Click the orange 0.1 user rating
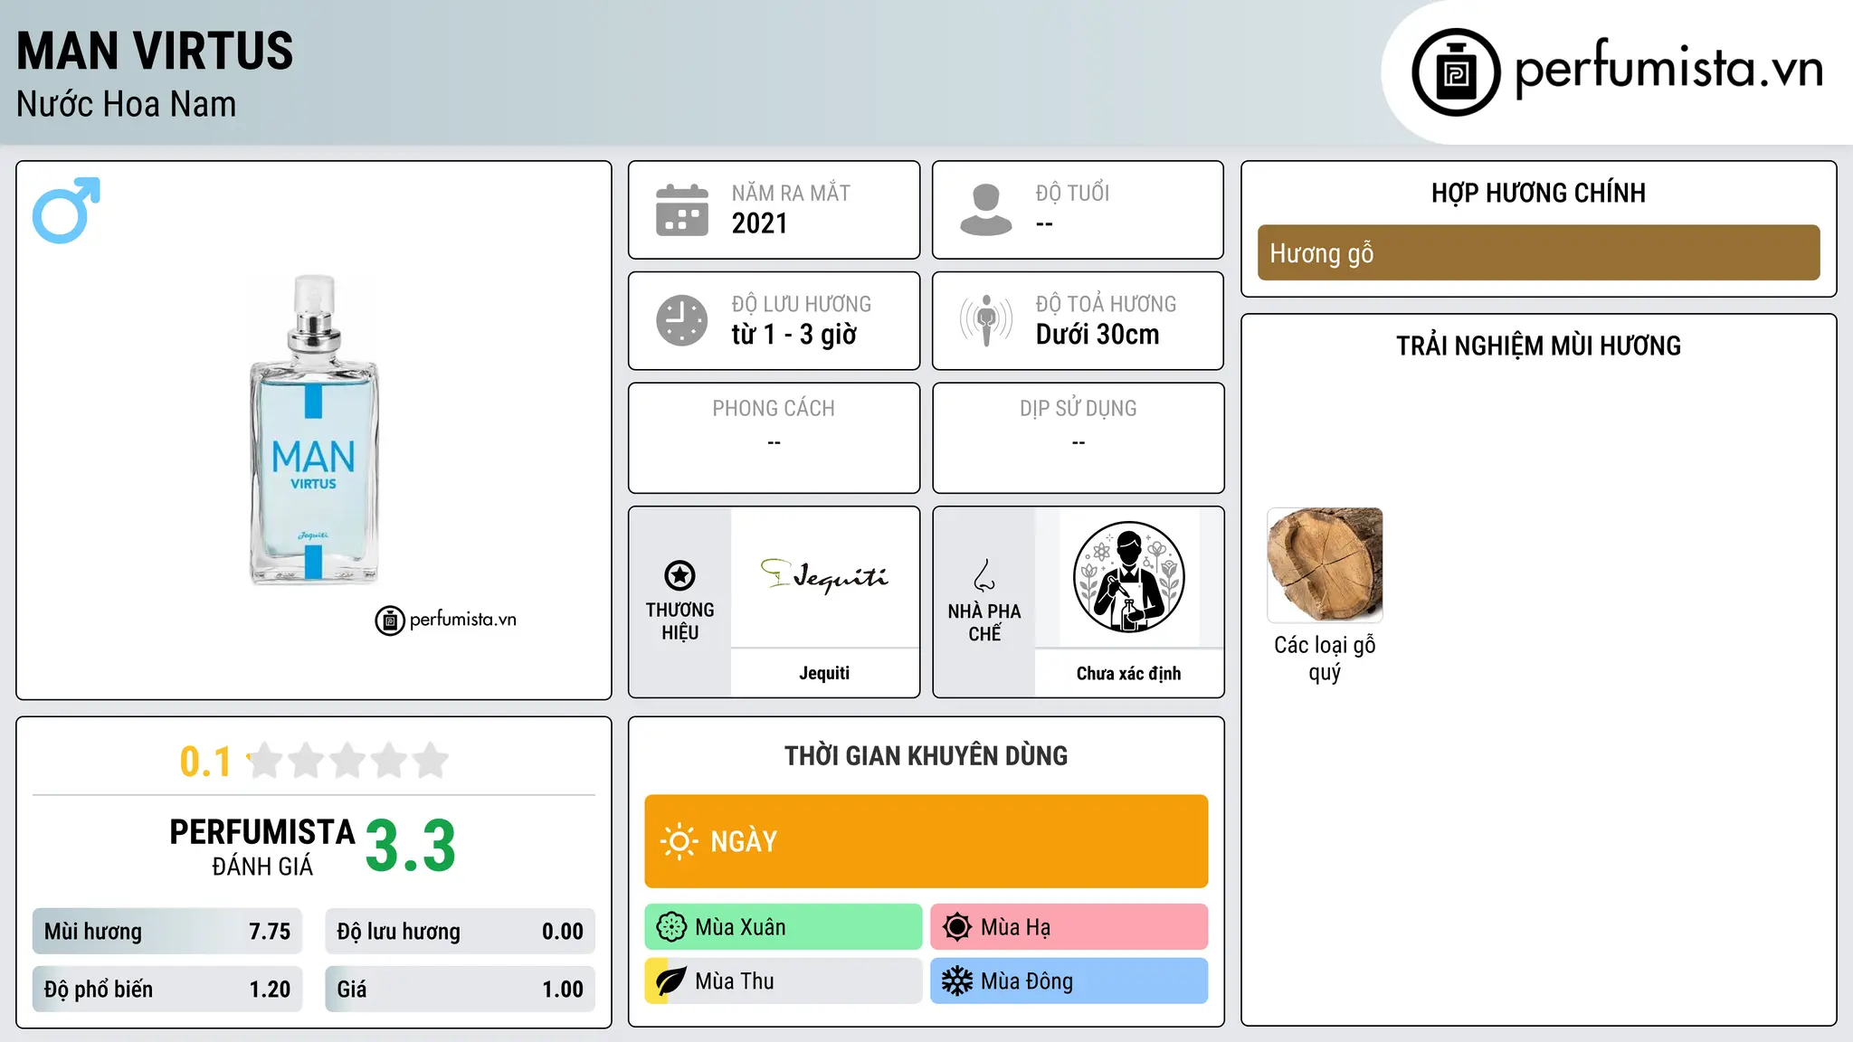The image size is (1853, 1042). click(205, 762)
